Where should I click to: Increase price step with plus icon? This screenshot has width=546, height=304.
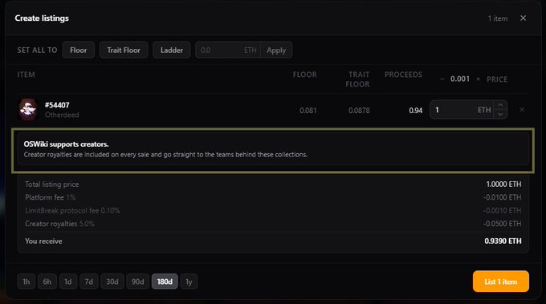[478, 79]
